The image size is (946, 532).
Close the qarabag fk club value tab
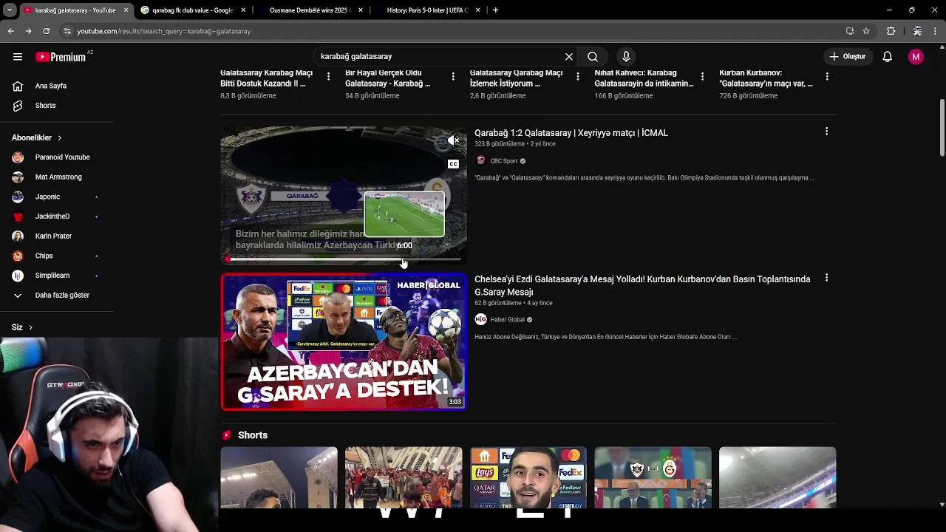(243, 10)
